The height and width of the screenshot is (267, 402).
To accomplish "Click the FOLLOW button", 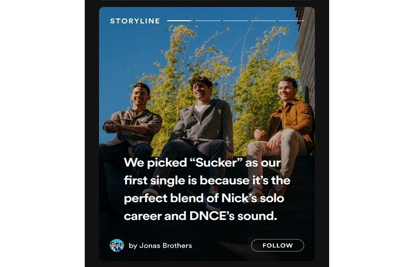I will coord(277,245).
